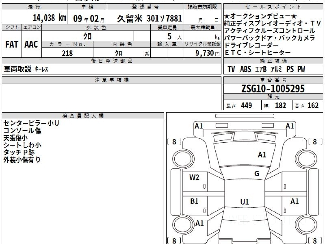This screenshot has height=244, width=325.
Task: Select the seating capacity value 5 人
Action: coord(175,36)
